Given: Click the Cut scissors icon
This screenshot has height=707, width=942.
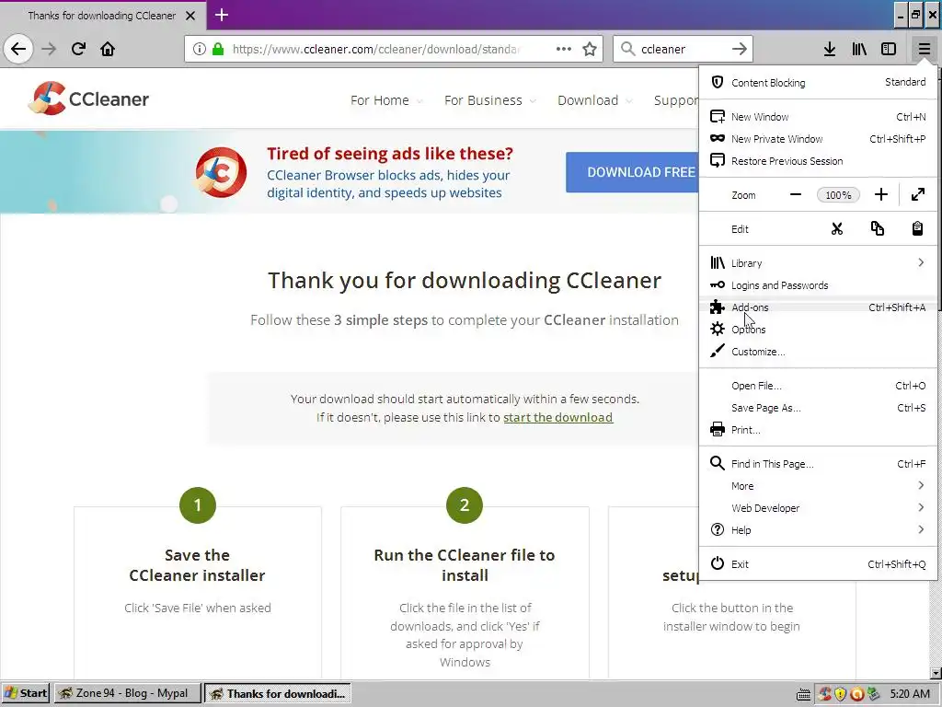Looking at the screenshot, I should tap(837, 229).
